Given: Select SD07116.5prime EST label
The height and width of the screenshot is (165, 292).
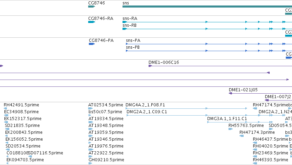Looking at the screenshot, I should point(46,153).
